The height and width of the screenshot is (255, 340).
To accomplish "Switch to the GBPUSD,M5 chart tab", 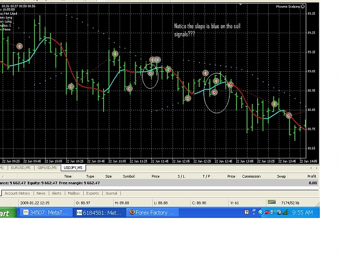I will [47, 168].
